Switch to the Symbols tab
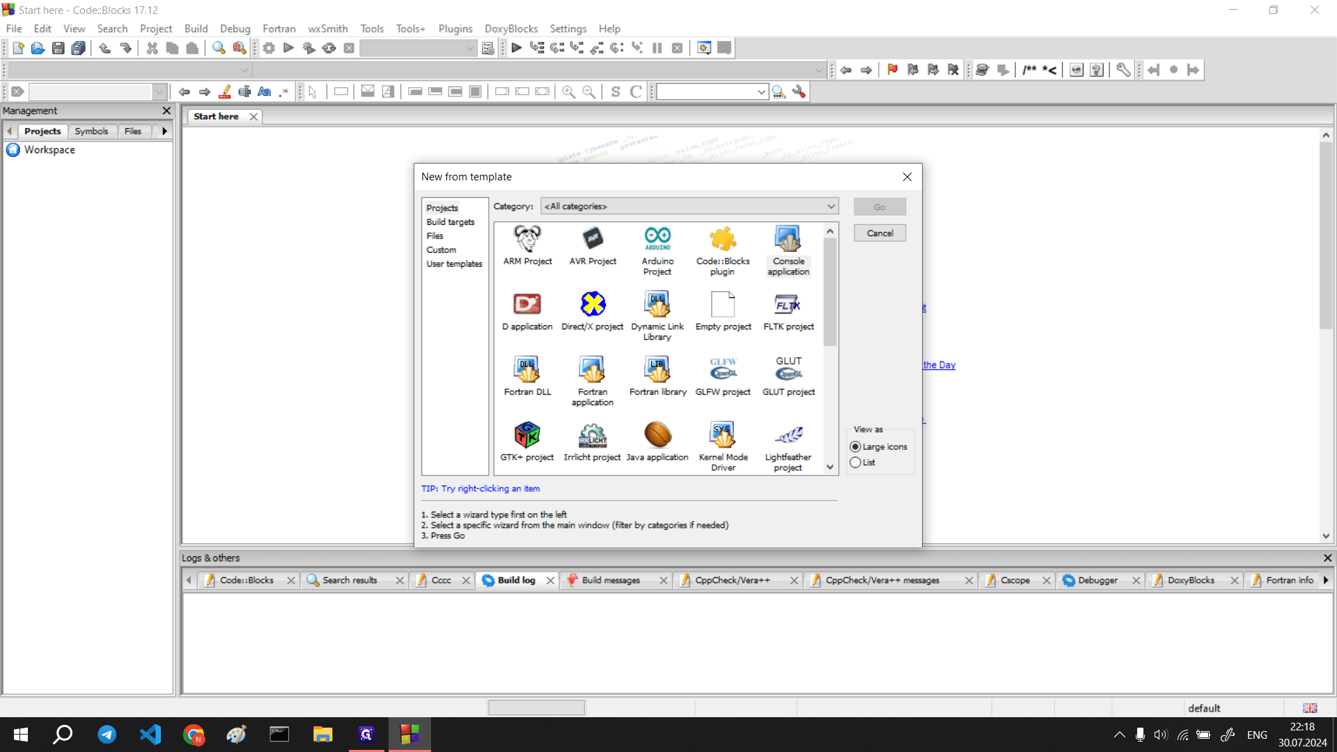This screenshot has height=752, width=1337. pos(91,131)
